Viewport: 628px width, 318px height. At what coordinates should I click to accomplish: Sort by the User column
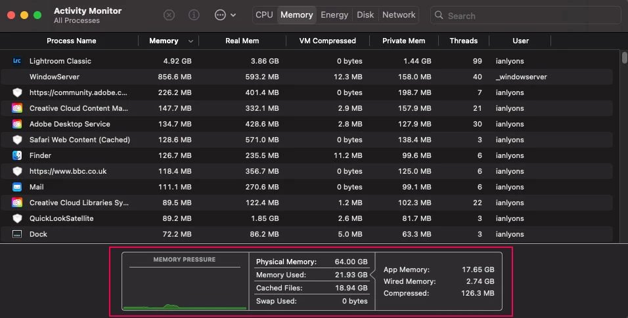point(521,41)
